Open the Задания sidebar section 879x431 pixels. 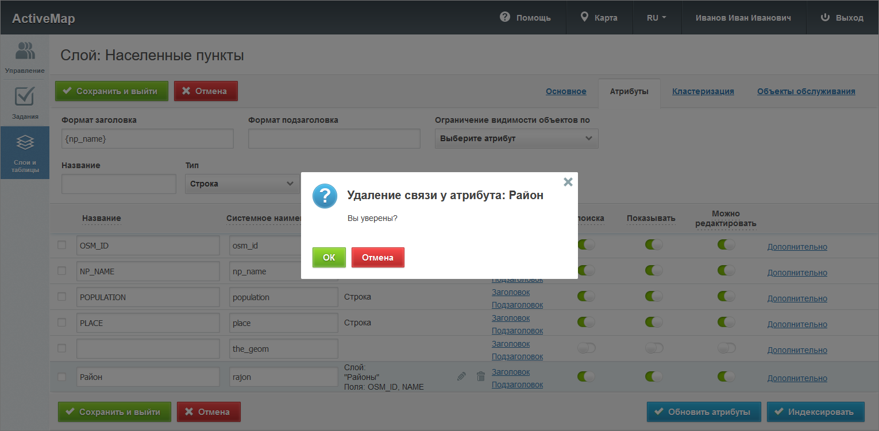tap(25, 103)
